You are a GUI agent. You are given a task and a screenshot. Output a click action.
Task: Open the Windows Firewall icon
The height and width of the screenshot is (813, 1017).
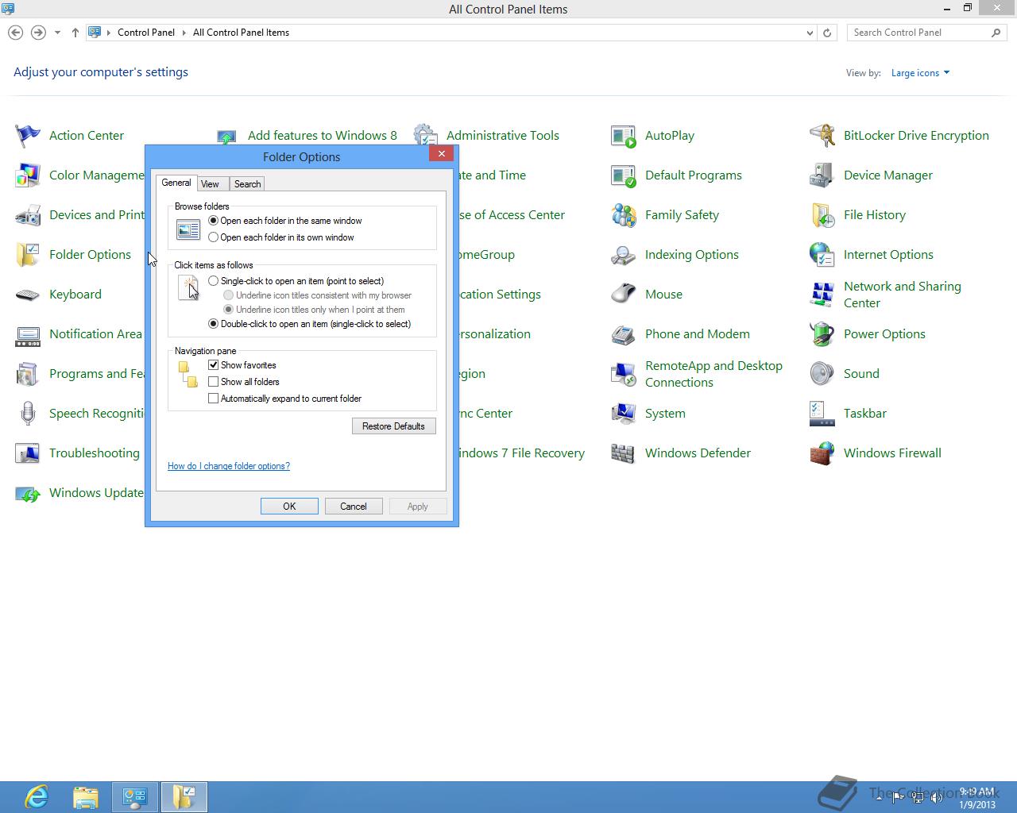822,453
